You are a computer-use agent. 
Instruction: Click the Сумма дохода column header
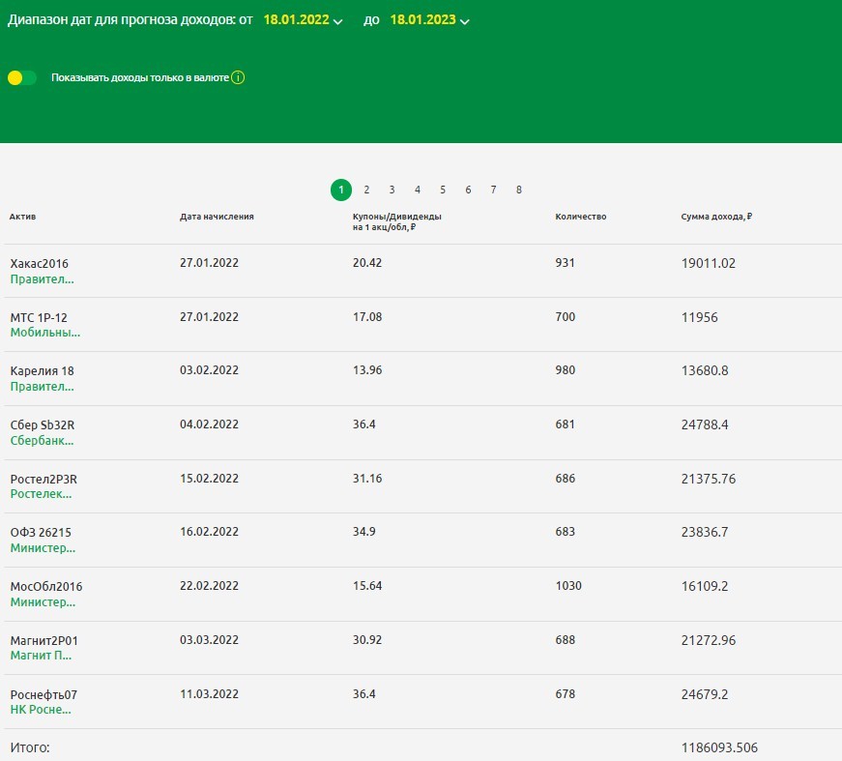715,217
